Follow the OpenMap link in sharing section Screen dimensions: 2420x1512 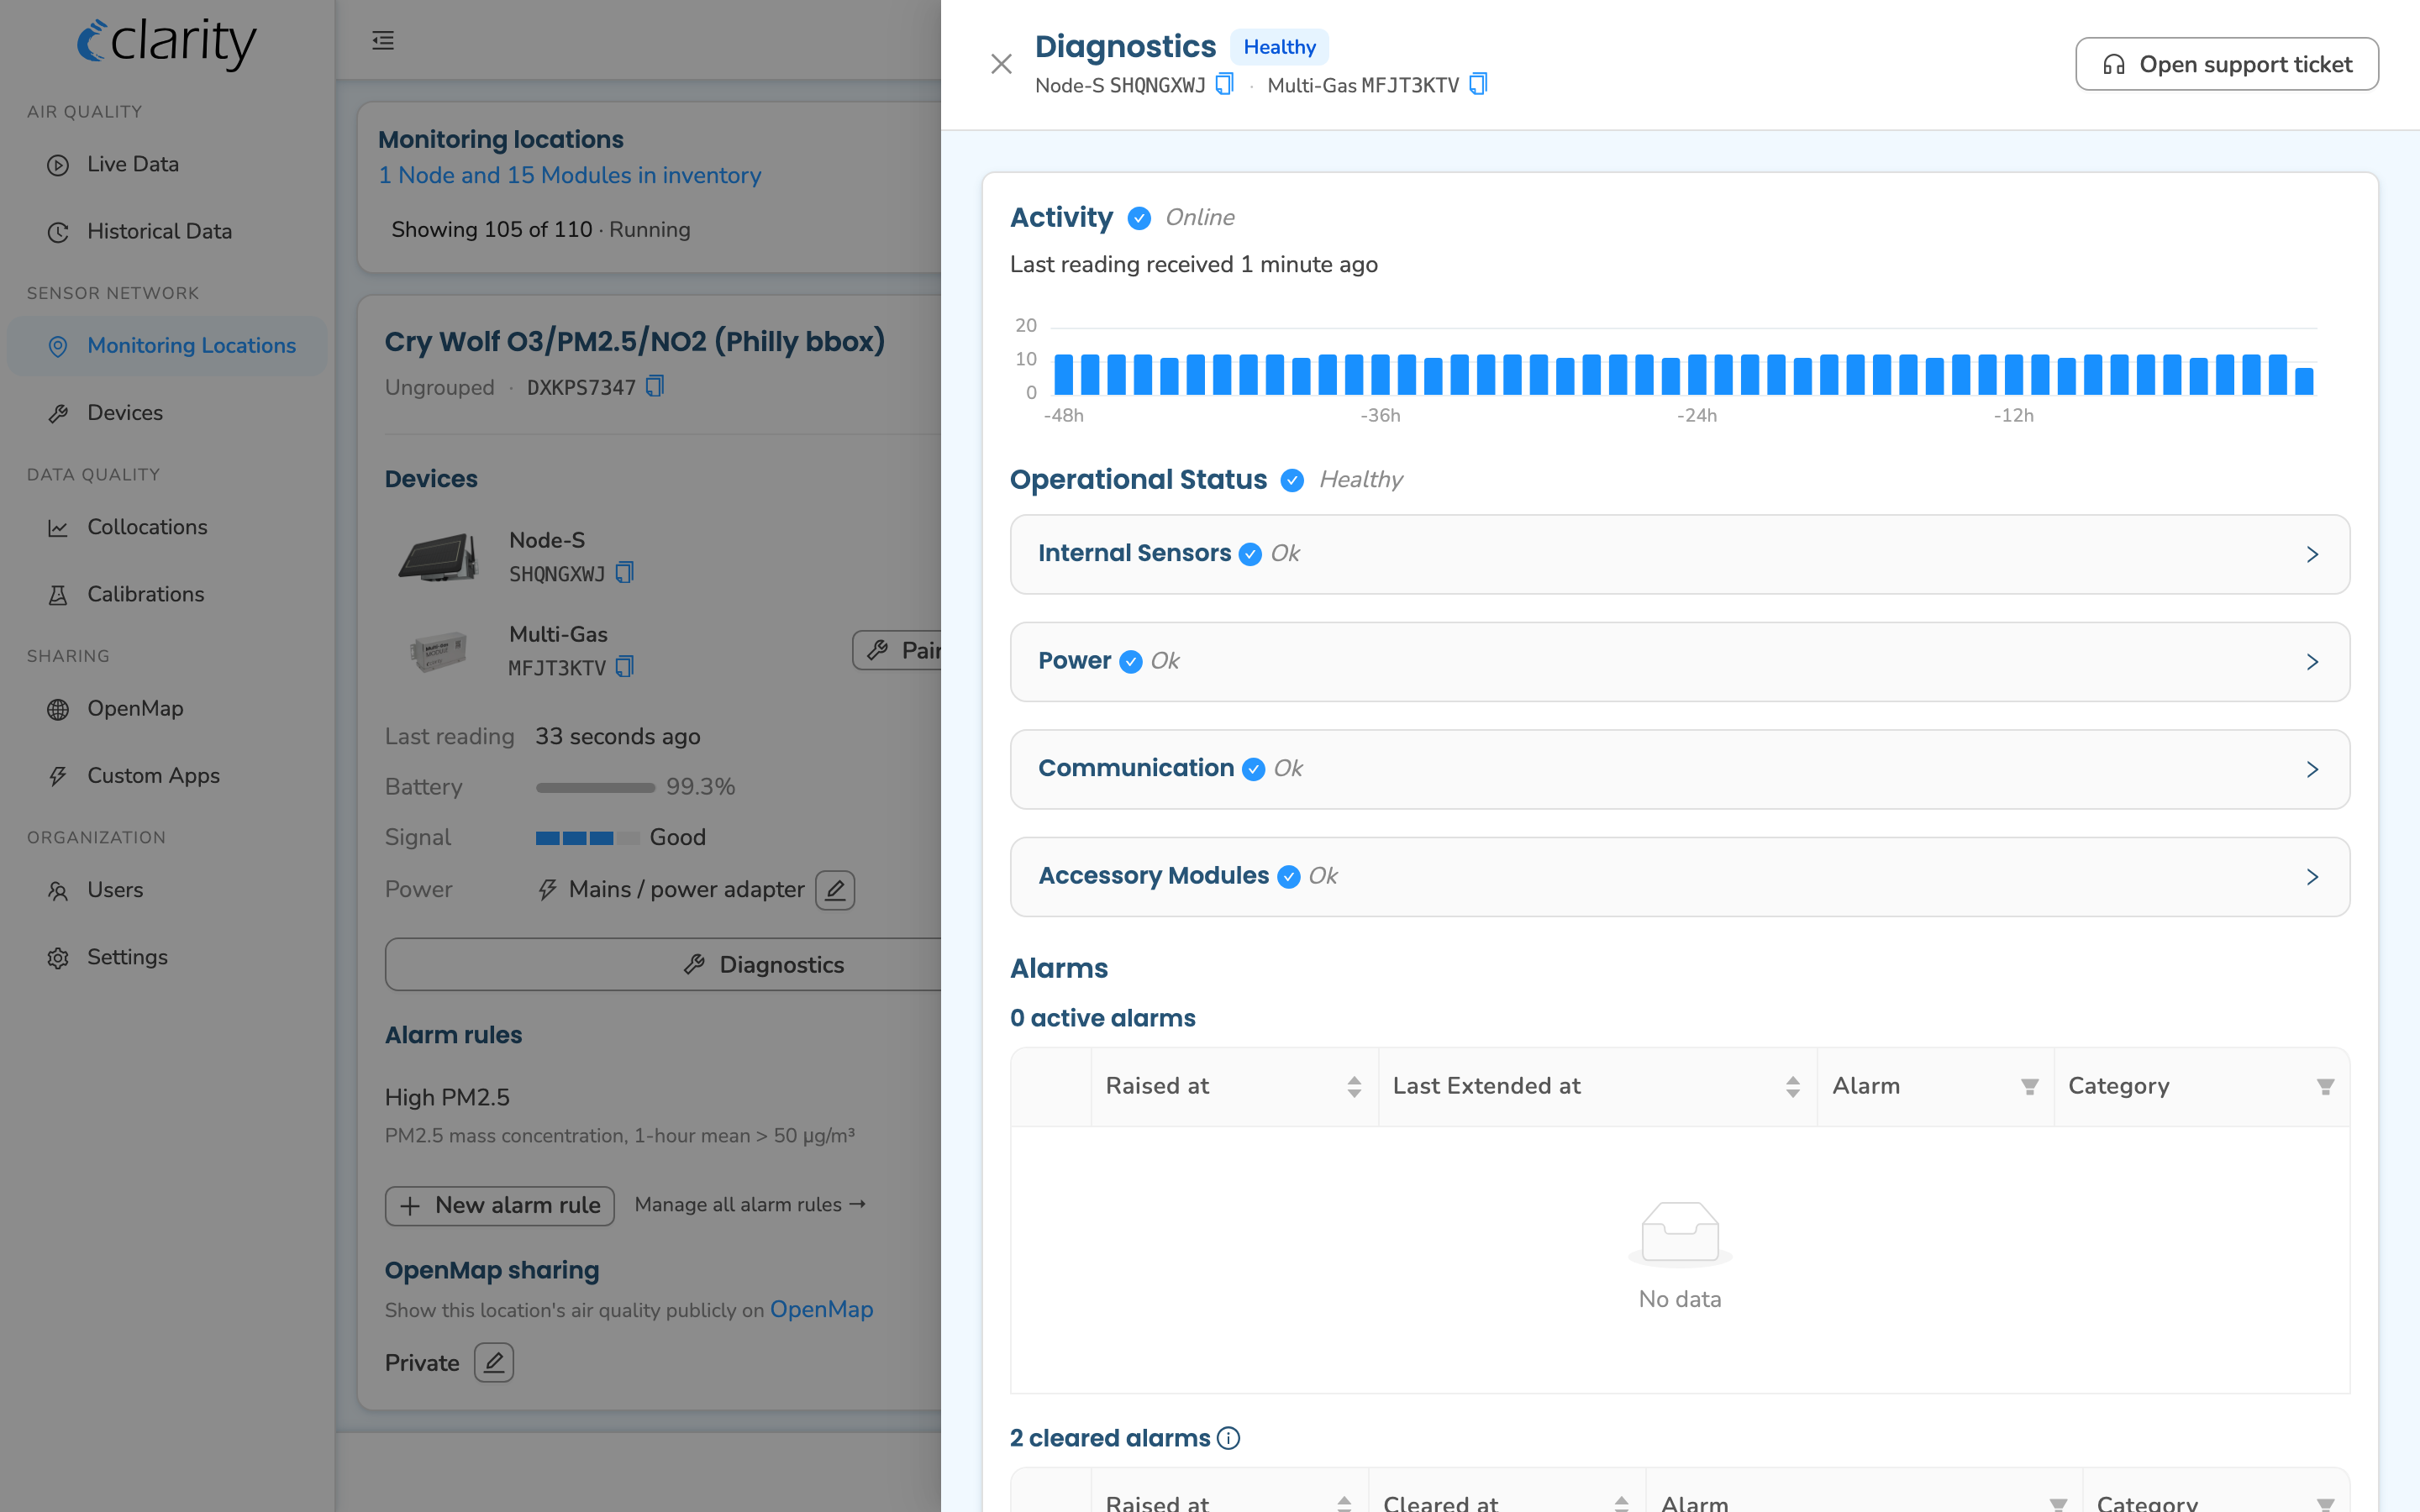click(x=821, y=1309)
